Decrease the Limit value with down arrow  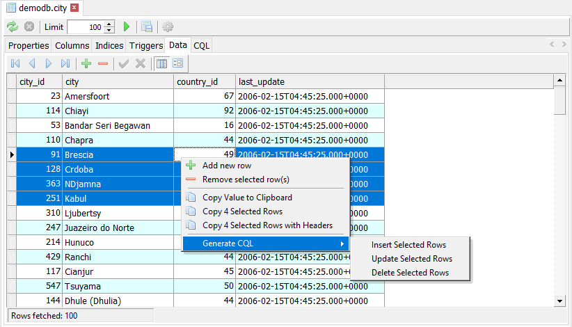109,30
